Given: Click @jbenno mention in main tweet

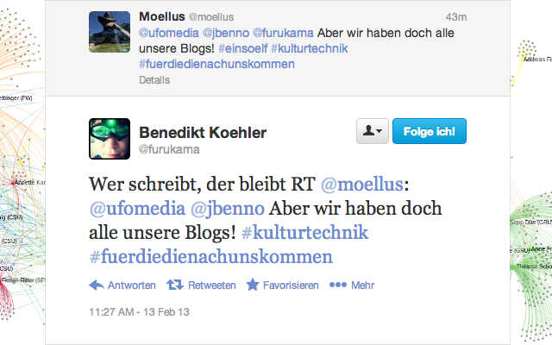Looking at the screenshot, I should [228, 209].
